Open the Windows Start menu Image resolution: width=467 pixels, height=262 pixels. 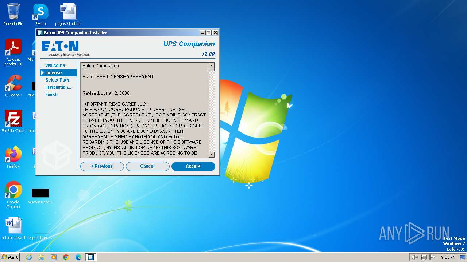(10, 257)
